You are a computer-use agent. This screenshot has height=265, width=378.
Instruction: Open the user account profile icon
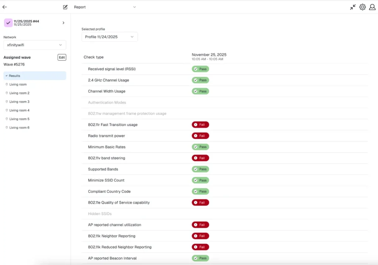click(372, 7)
